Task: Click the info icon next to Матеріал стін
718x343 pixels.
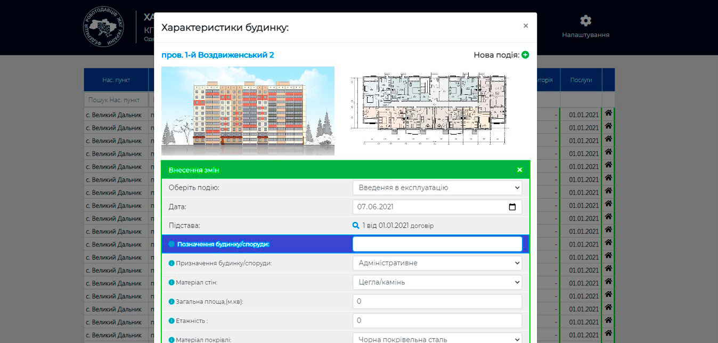Action: pyautogui.click(x=172, y=282)
